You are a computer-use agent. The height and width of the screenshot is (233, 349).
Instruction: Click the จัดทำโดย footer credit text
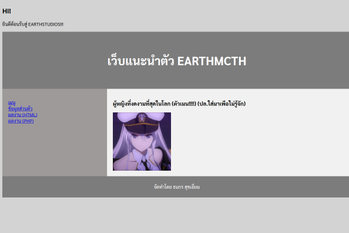pos(177,187)
